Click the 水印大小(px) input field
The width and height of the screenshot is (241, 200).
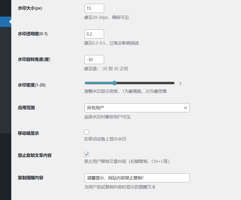click(x=94, y=8)
